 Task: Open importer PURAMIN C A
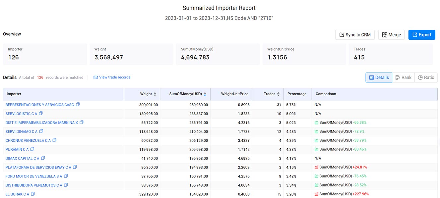[17, 149]
